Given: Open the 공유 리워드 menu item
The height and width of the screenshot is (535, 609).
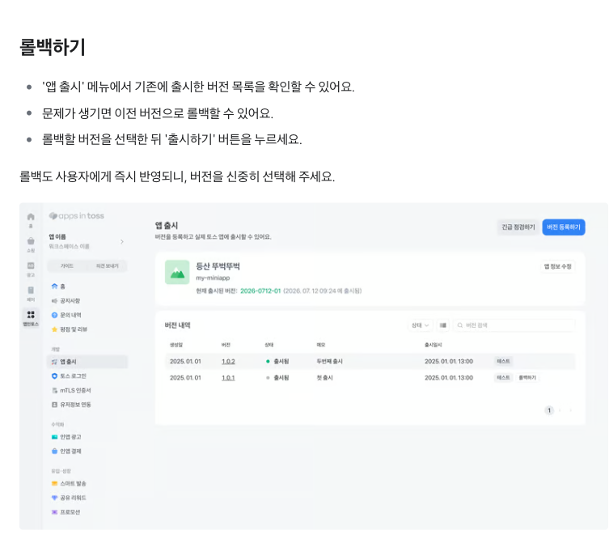Looking at the screenshot, I should 73,498.
